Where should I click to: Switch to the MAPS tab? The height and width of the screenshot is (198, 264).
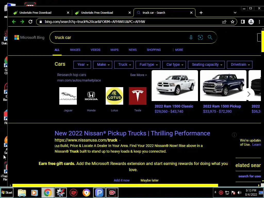pos(114,50)
